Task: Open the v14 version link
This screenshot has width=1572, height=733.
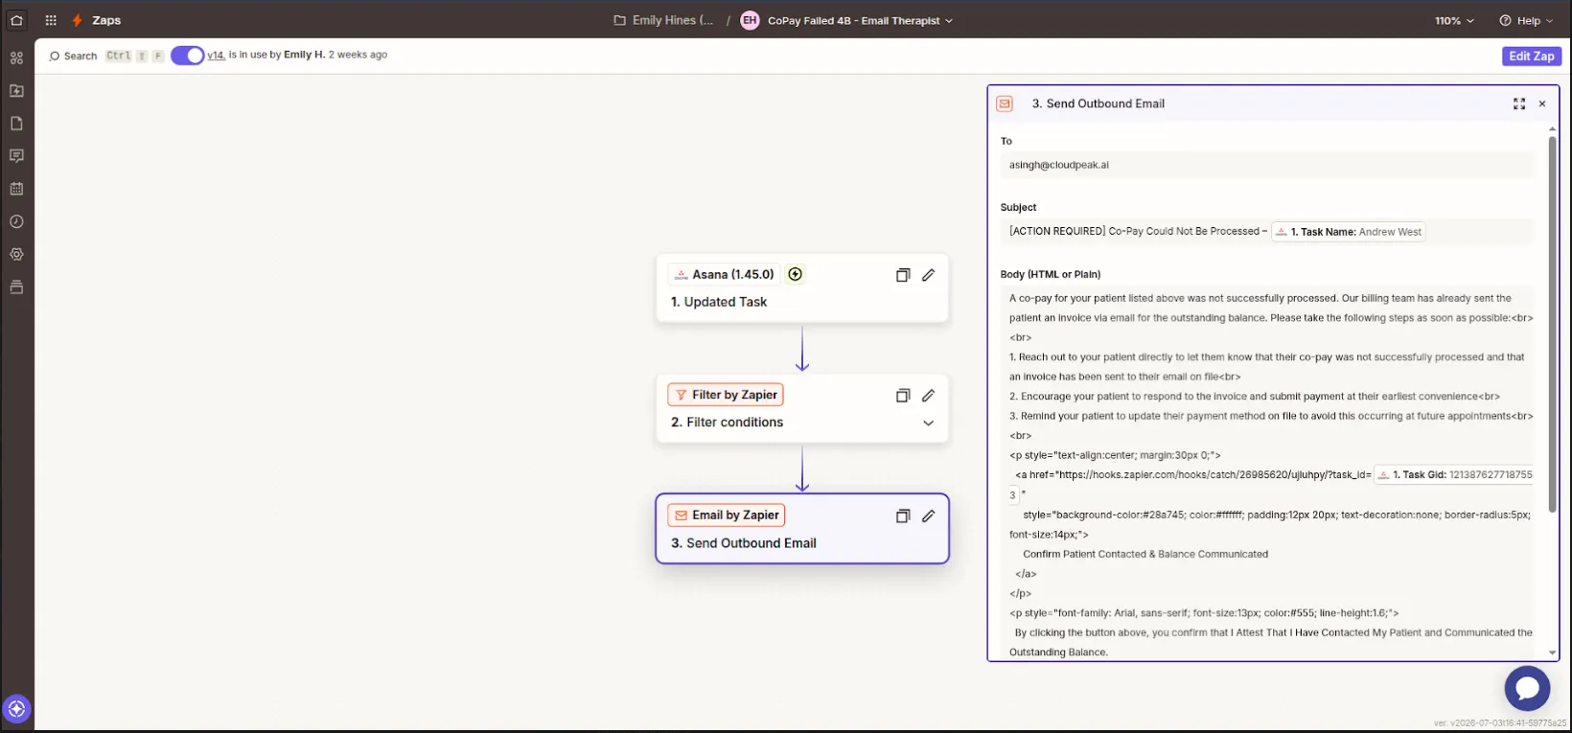Action: pyautogui.click(x=217, y=55)
